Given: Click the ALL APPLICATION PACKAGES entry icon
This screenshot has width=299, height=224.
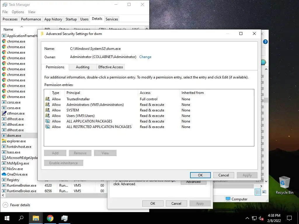Looking at the screenshot, I should coord(48,121).
